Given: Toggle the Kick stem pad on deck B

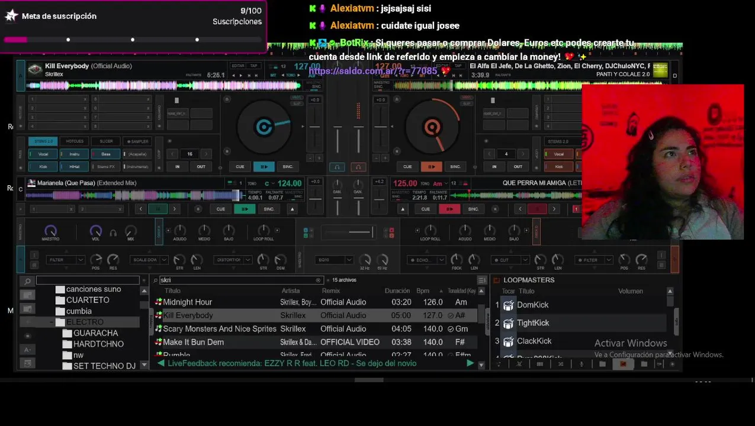Looking at the screenshot, I should 558,167.
